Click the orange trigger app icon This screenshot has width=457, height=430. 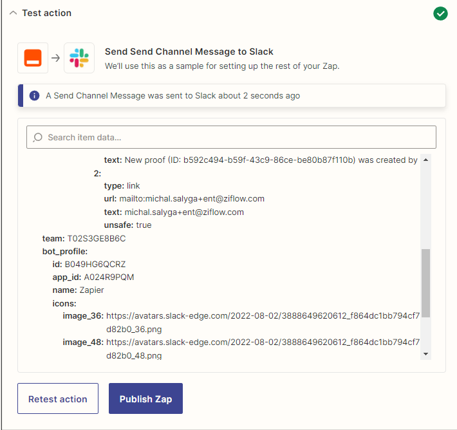(33, 58)
